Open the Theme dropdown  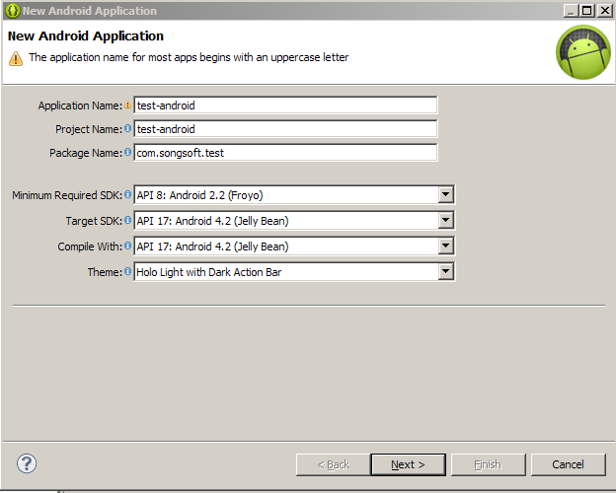tap(446, 271)
